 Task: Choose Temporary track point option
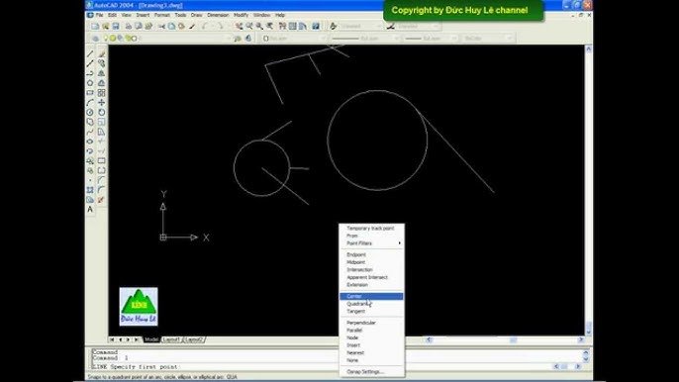[x=371, y=229]
